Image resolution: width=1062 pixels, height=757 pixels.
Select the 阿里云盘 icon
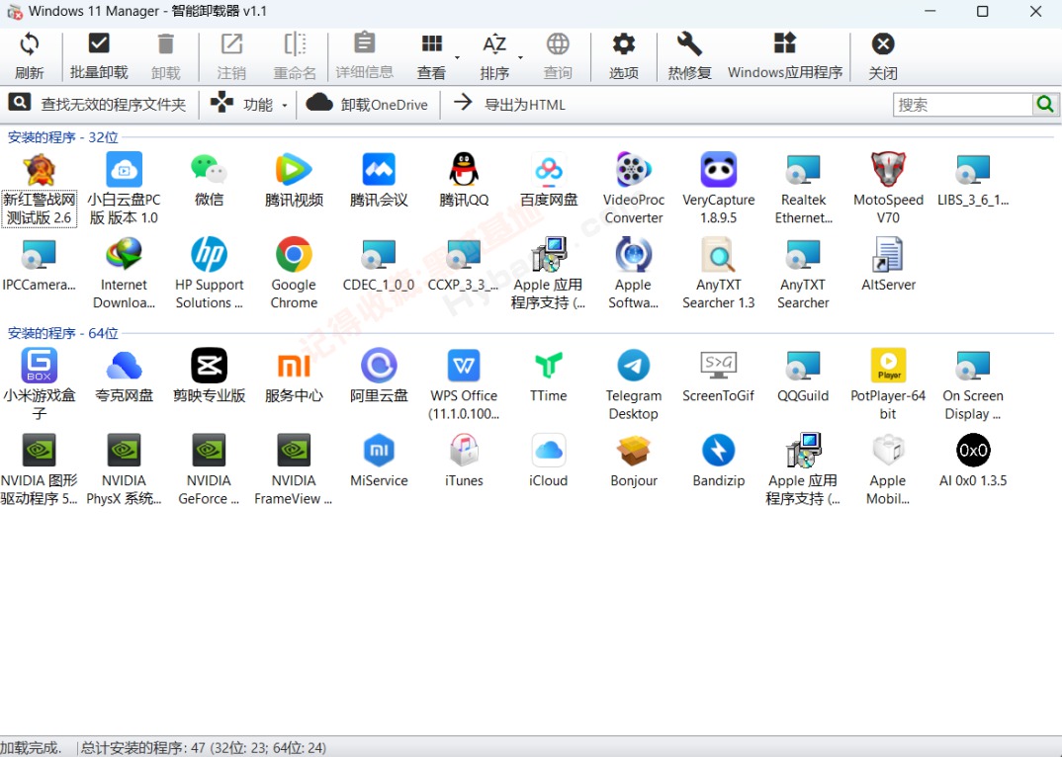click(x=379, y=366)
